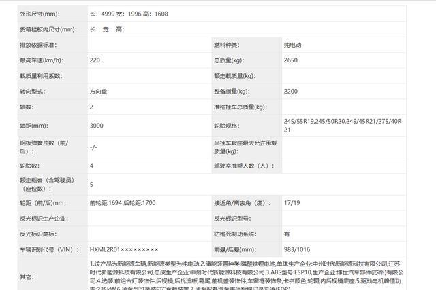Select the 额定载客 value 5
The image size is (436, 290).
(92, 184)
